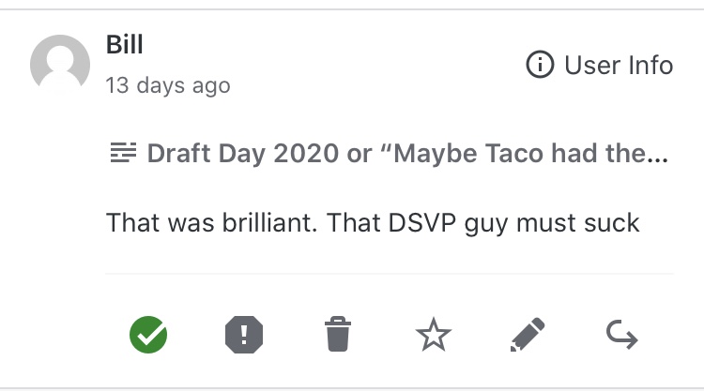704x391 pixels.
Task: Click the "13 days ago" timestamp
Action: pos(167,85)
